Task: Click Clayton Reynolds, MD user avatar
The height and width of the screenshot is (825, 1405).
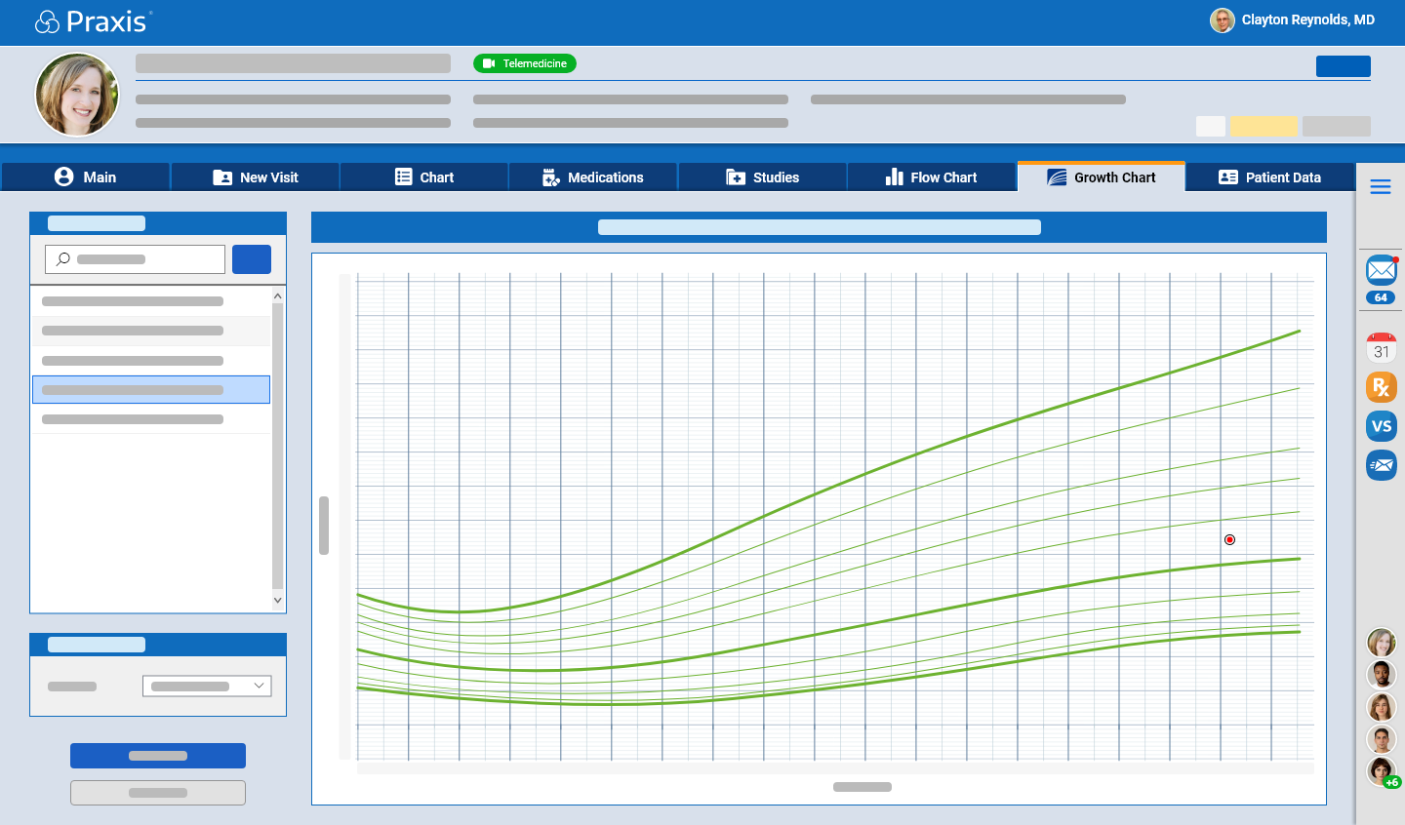Action: click(x=1223, y=20)
